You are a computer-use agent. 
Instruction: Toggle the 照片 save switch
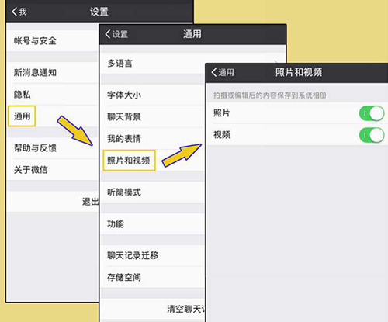coord(372,113)
